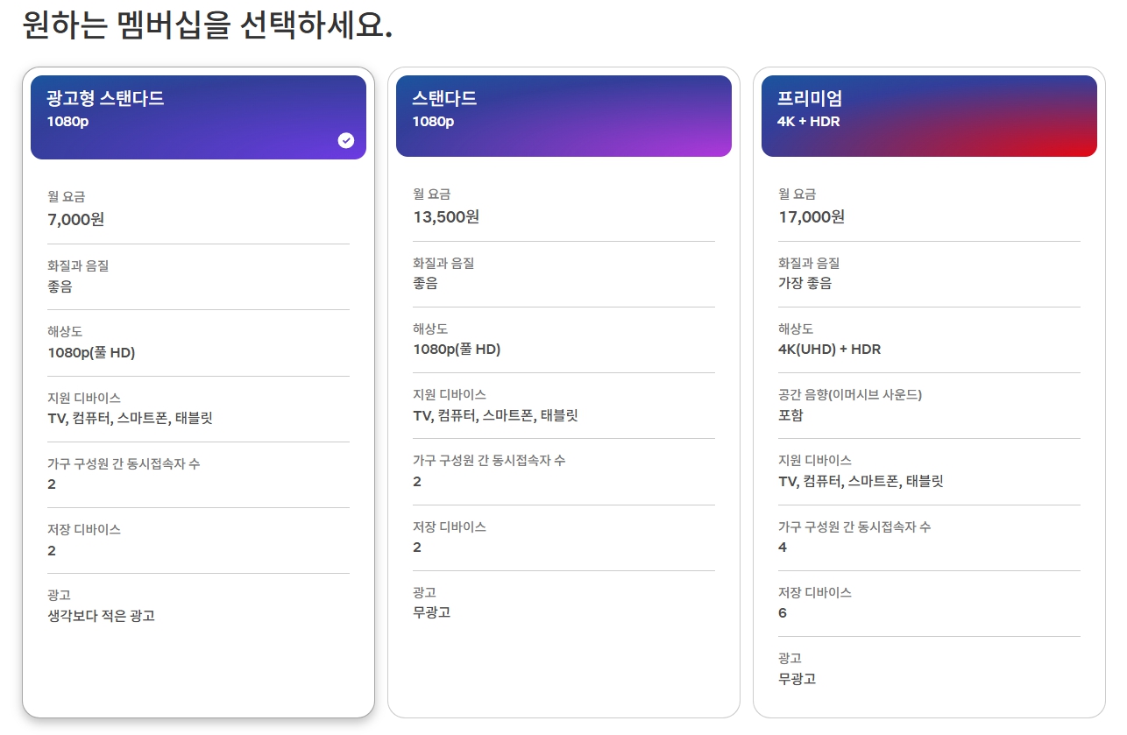The height and width of the screenshot is (735, 1127).
Task: Click the heading 원하는 멤버십을 선택하세요.
Action: tap(207, 25)
